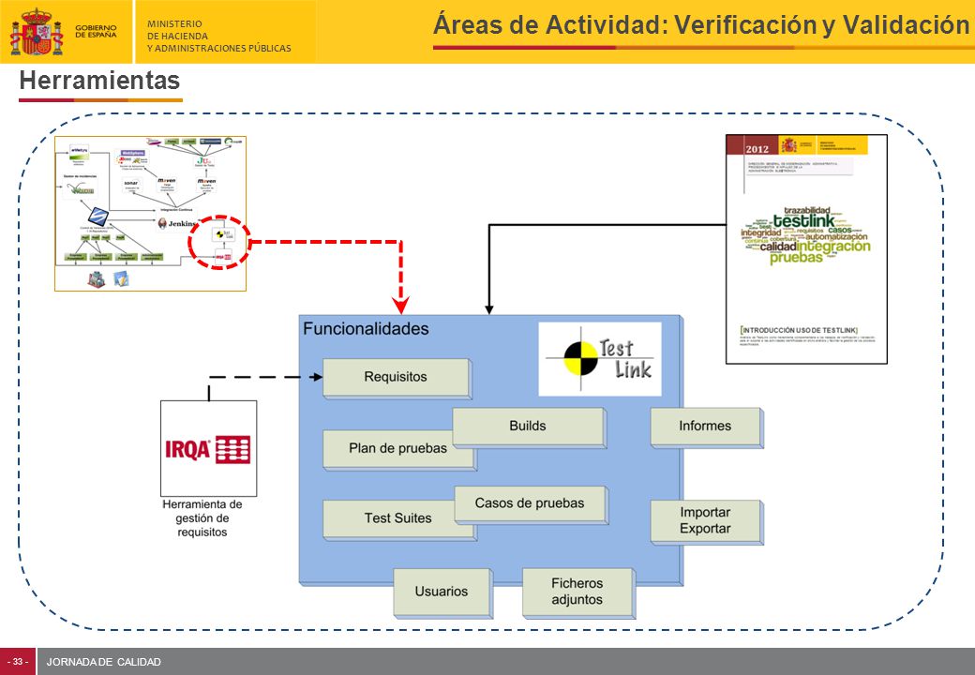Click the word integración in the word cloud

(833, 247)
